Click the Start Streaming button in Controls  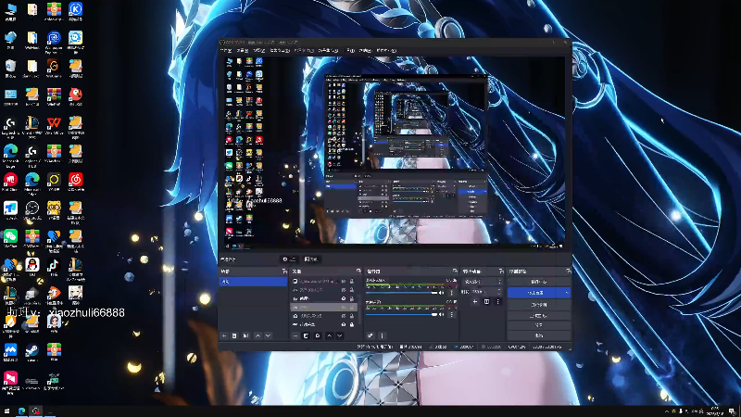pyautogui.click(x=538, y=281)
